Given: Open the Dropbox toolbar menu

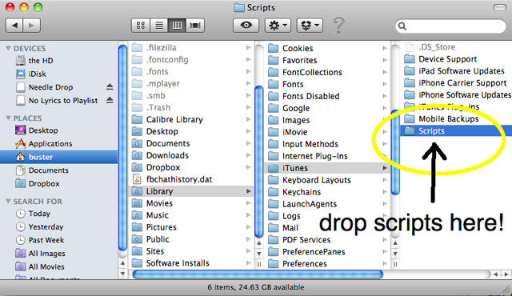Looking at the screenshot, I should [x=310, y=25].
